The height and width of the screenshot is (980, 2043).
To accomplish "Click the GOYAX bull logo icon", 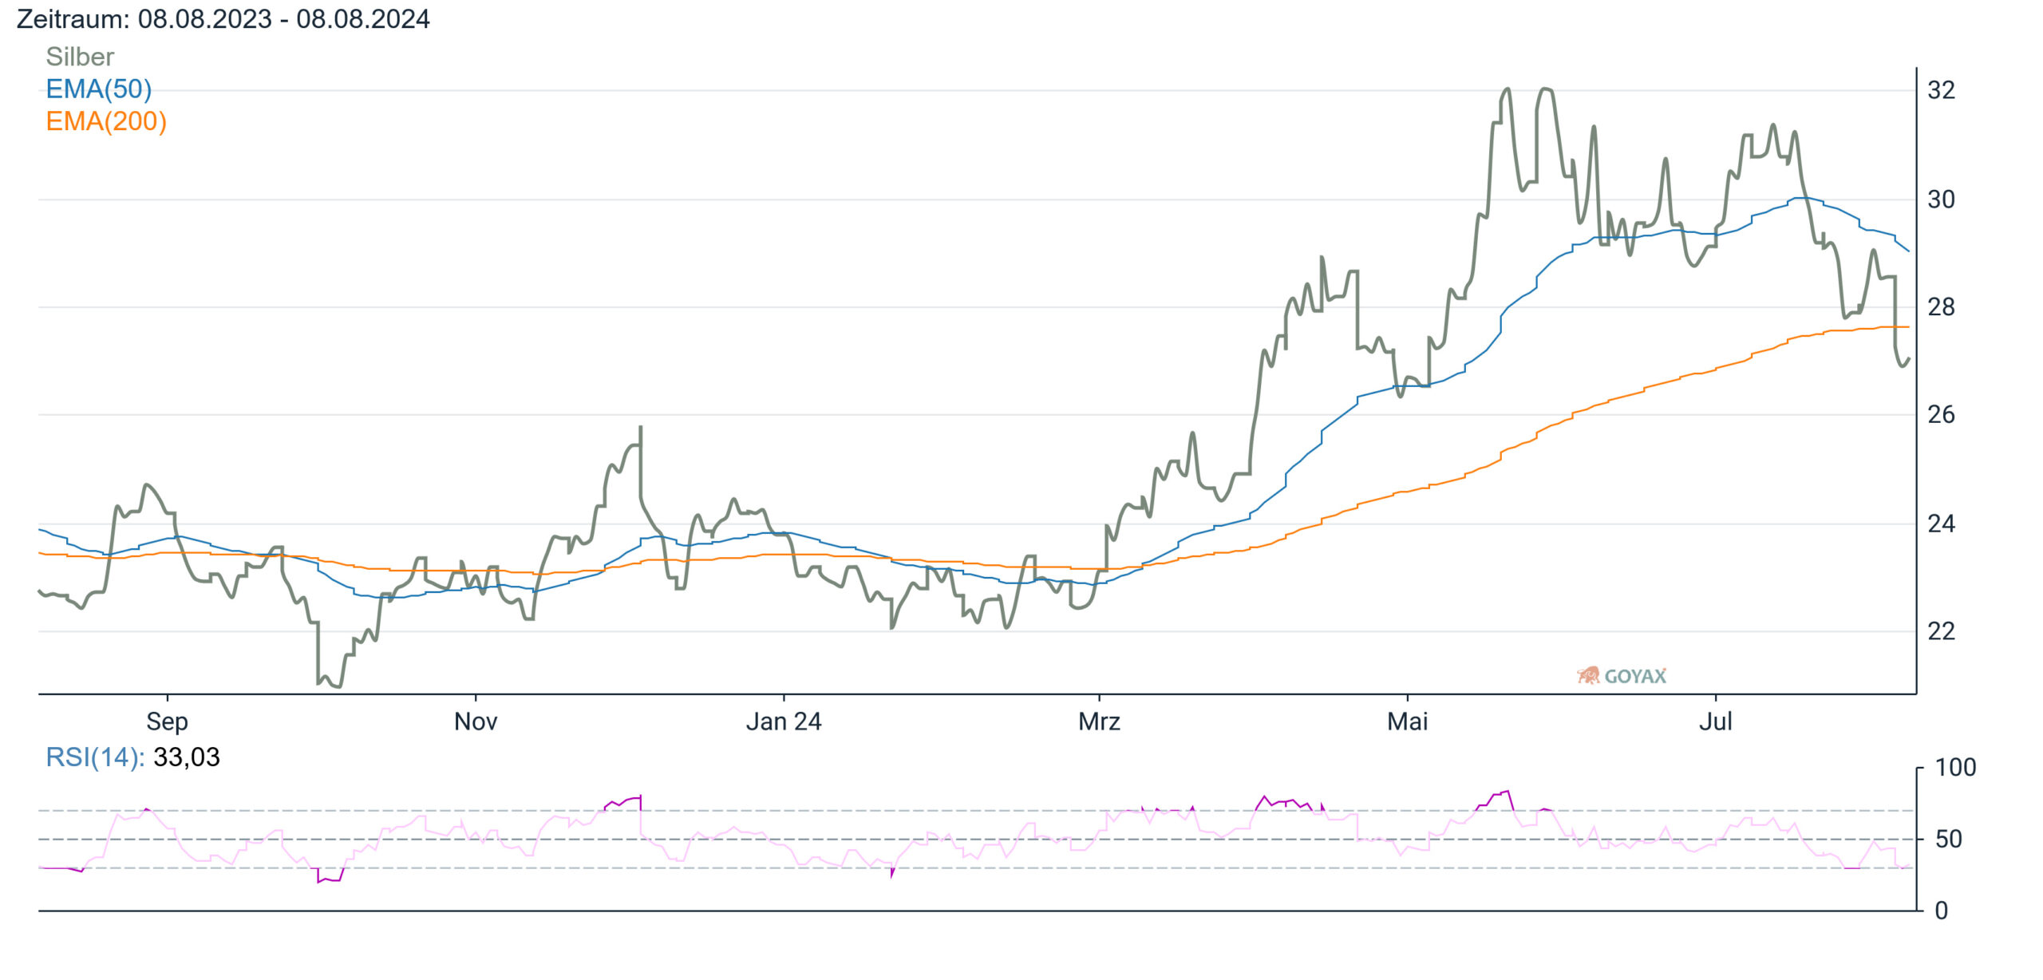I will (x=1588, y=675).
